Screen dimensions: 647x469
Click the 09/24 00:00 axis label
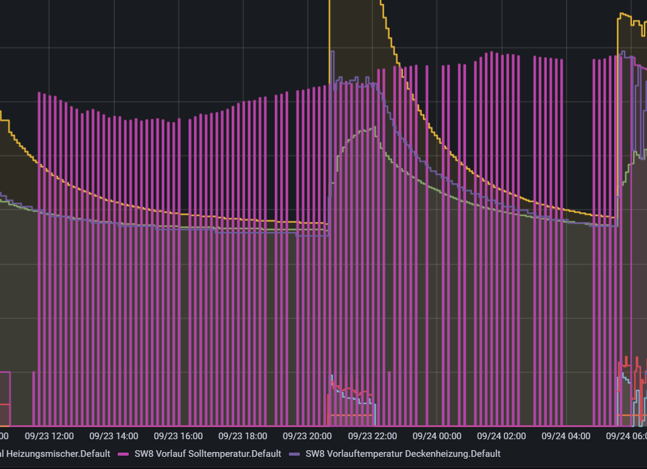pyautogui.click(x=437, y=436)
